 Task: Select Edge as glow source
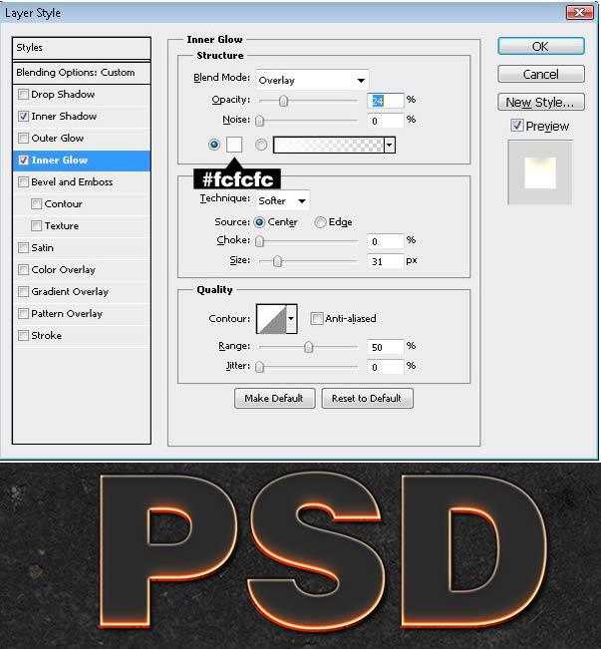tap(320, 222)
